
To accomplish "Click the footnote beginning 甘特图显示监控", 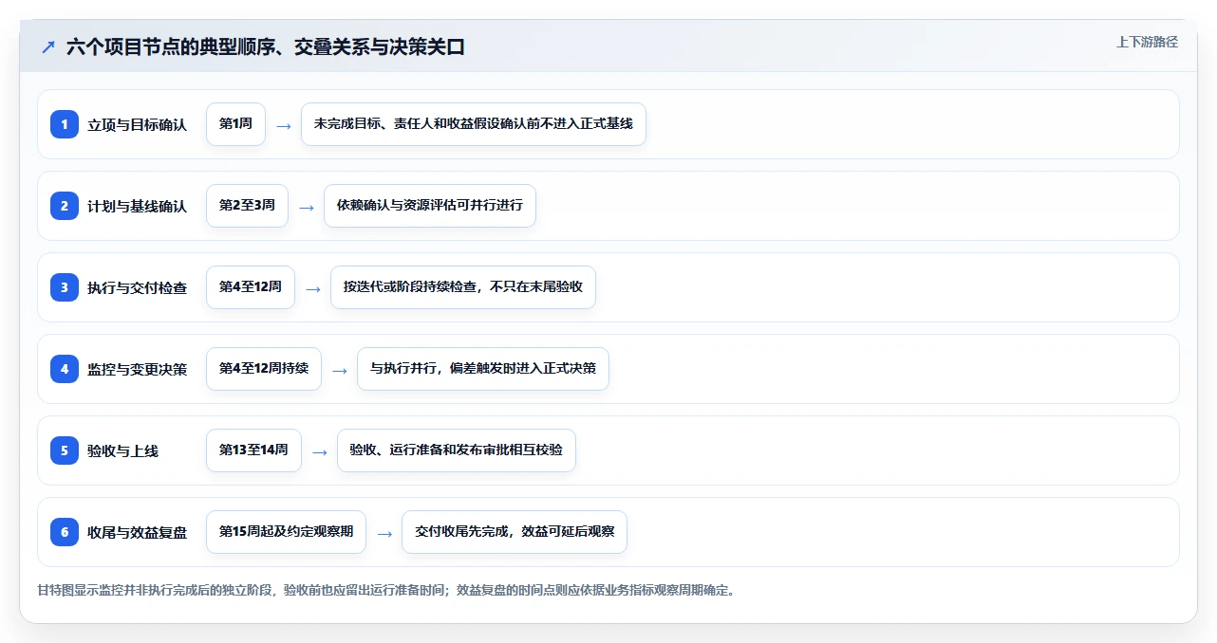I will (385, 590).
